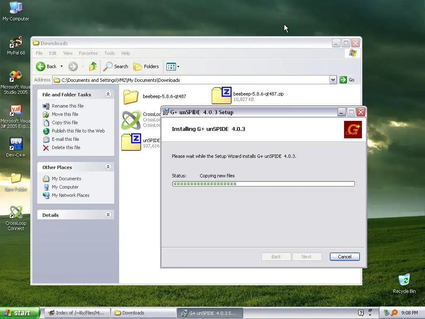Collapse Other Places panel
The width and height of the screenshot is (425, 319).
[x=108, y=167]
